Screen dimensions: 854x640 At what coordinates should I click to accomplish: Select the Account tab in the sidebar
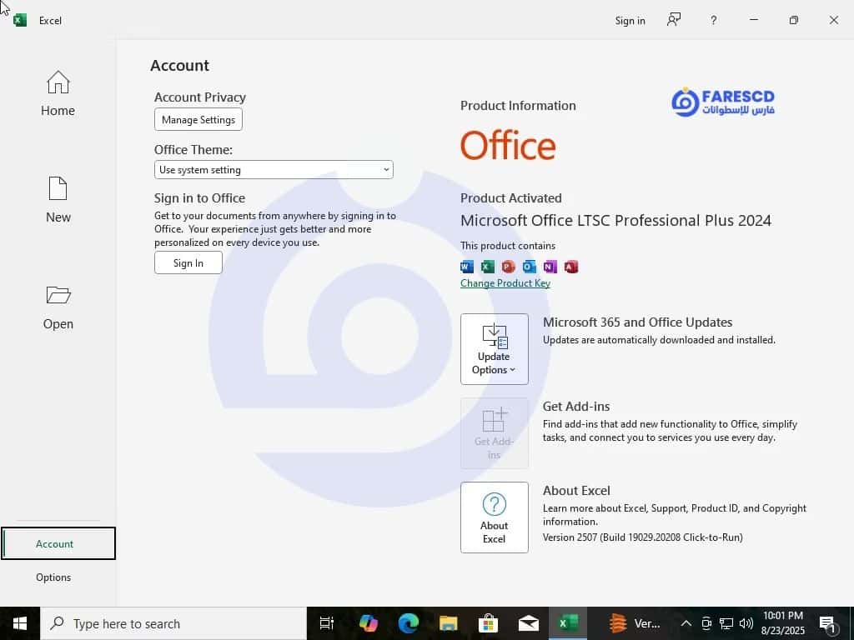pos(58,543)
